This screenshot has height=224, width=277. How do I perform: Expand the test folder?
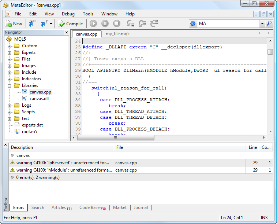[x=10, y=119]
